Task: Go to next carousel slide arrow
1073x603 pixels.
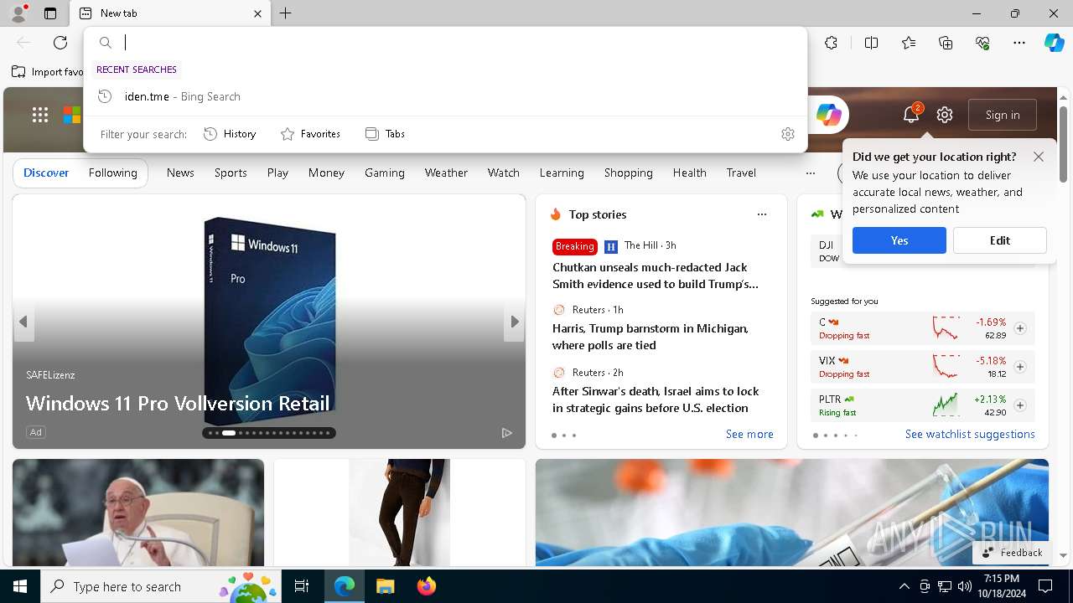Action: coord(515,322)
